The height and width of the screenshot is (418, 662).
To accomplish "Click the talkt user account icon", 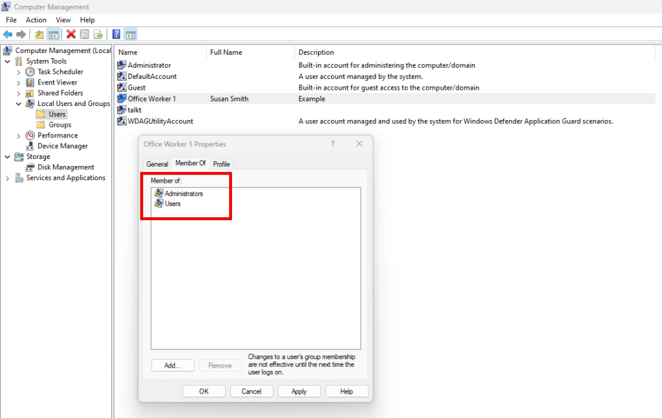I will (122, 110).
